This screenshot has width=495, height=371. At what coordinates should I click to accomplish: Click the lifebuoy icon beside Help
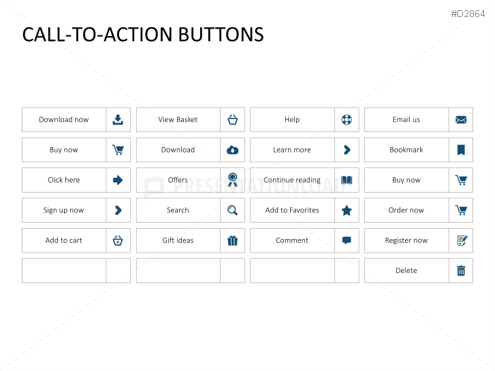point(347,120)
